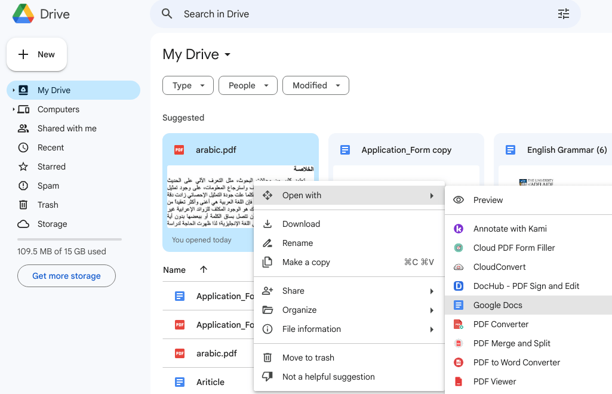
Task: Choose Move to trash menu entry
Action: click(x=349, y=358)
